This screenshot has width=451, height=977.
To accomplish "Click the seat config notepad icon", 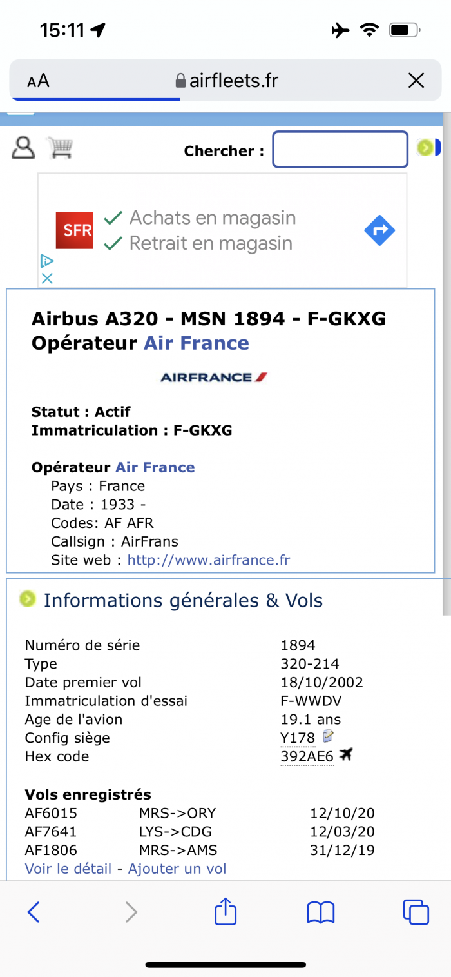I will (328, 736).
